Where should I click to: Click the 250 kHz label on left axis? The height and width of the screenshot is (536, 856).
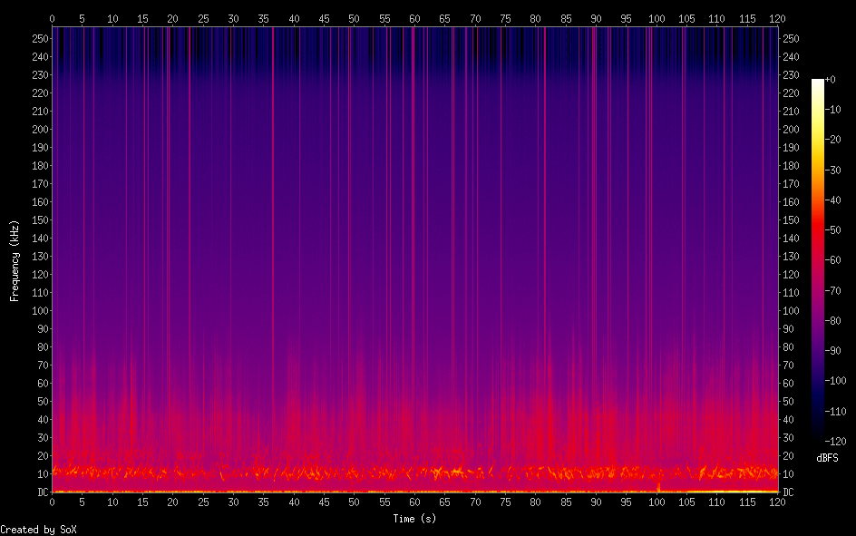[x=38, y=39]
